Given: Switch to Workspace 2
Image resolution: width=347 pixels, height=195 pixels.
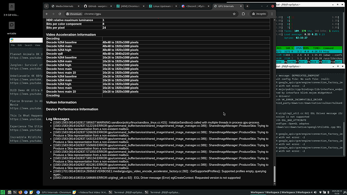Looking at the screenshot, I should click(x=274, y=192).
